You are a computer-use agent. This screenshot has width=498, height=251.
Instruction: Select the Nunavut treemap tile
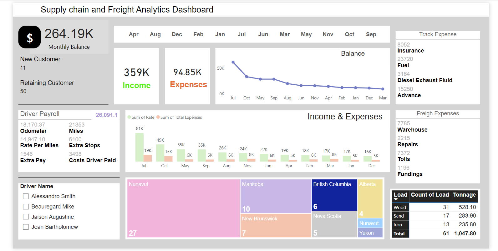point(183,208)
